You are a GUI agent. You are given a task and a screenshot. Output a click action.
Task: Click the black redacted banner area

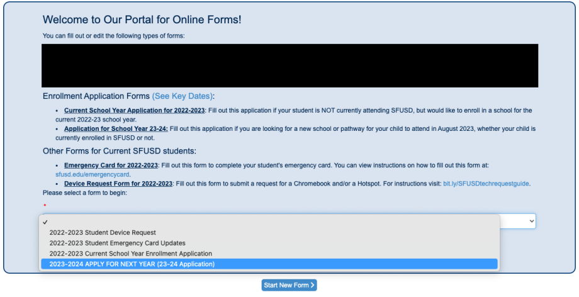[289, 65]
